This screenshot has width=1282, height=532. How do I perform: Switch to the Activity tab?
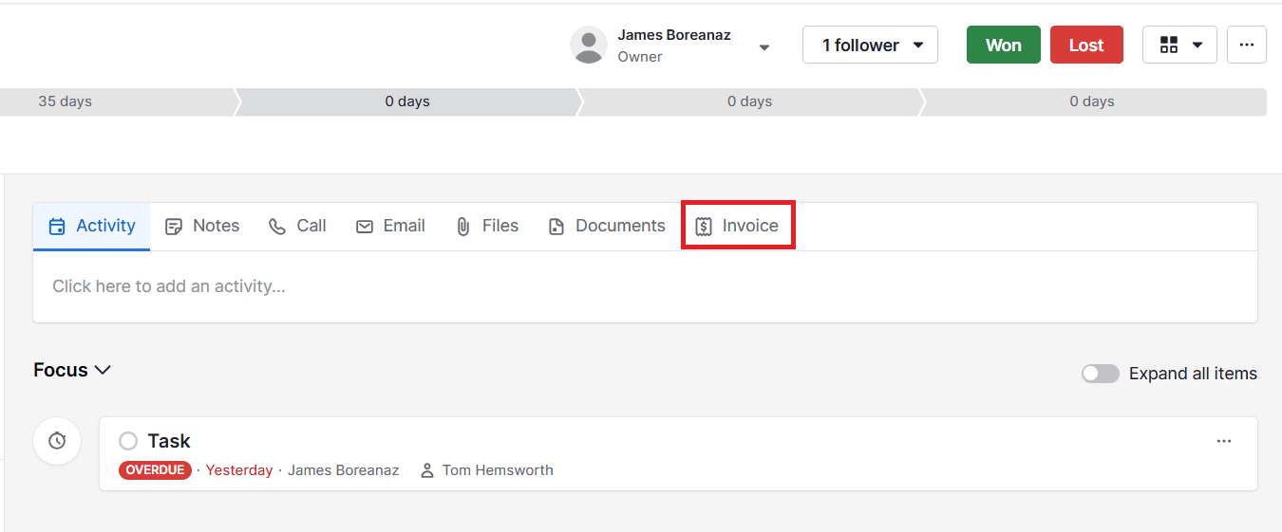point(91,226)
